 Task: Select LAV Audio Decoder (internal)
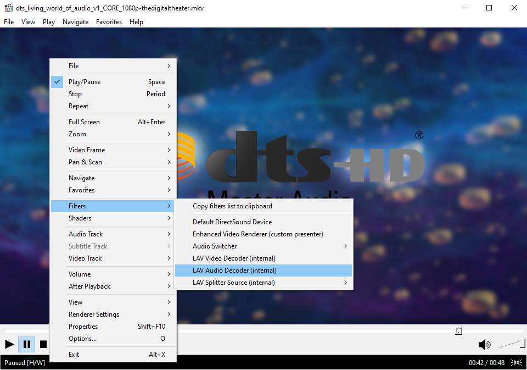click(263, 270)
